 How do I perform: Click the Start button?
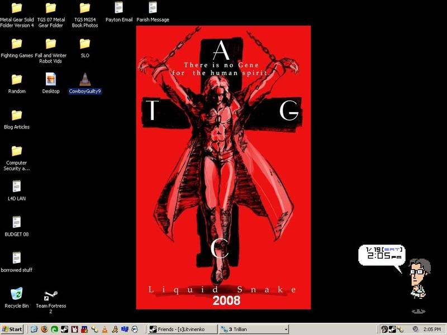[12, 329]
